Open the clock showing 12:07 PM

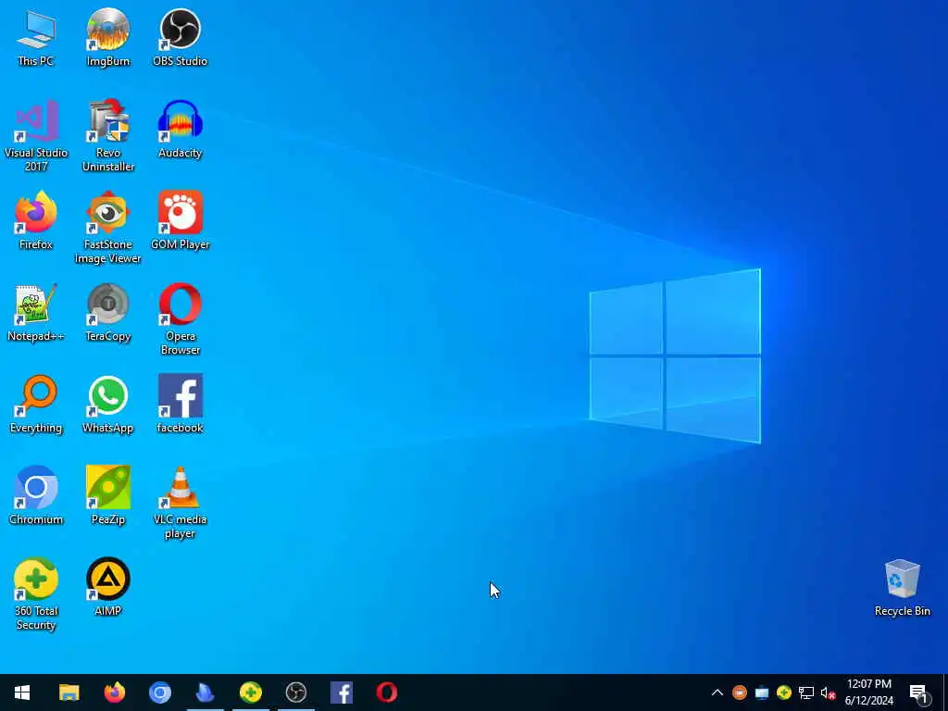(868, 692)
